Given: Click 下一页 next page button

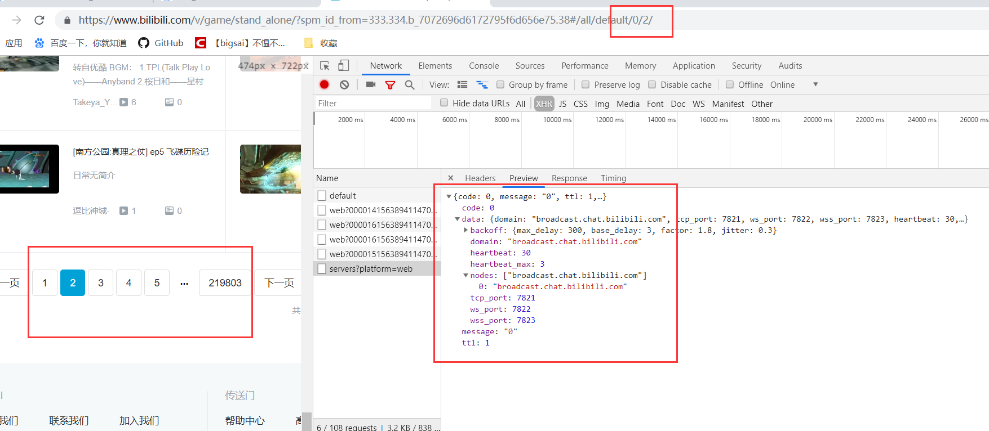Looking at the screenshot, I should pyautogui.click(x=278, y=282).
